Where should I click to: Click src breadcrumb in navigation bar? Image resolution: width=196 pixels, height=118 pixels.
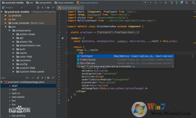tap(30, 3)
